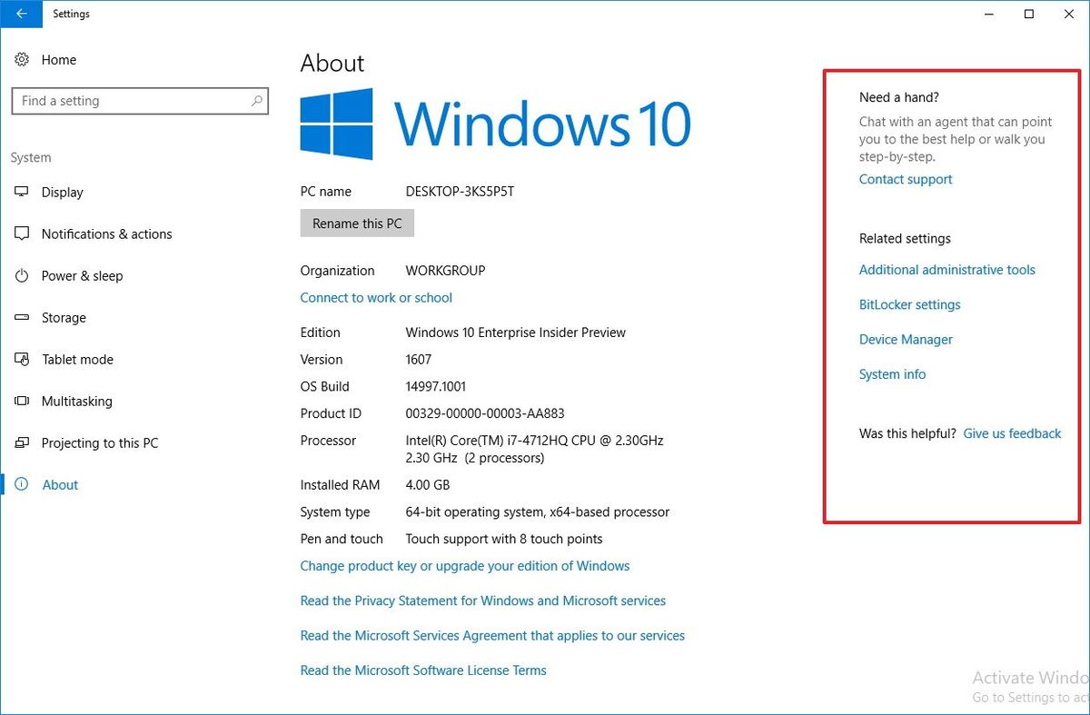Viewport: 1090px width, 715px height.
Task: Select Notifications & actions in the sidebar
Action: [x=106, y=233]
